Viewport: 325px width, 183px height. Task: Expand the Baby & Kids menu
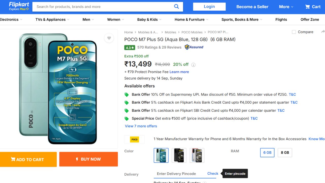coord(149,20)
